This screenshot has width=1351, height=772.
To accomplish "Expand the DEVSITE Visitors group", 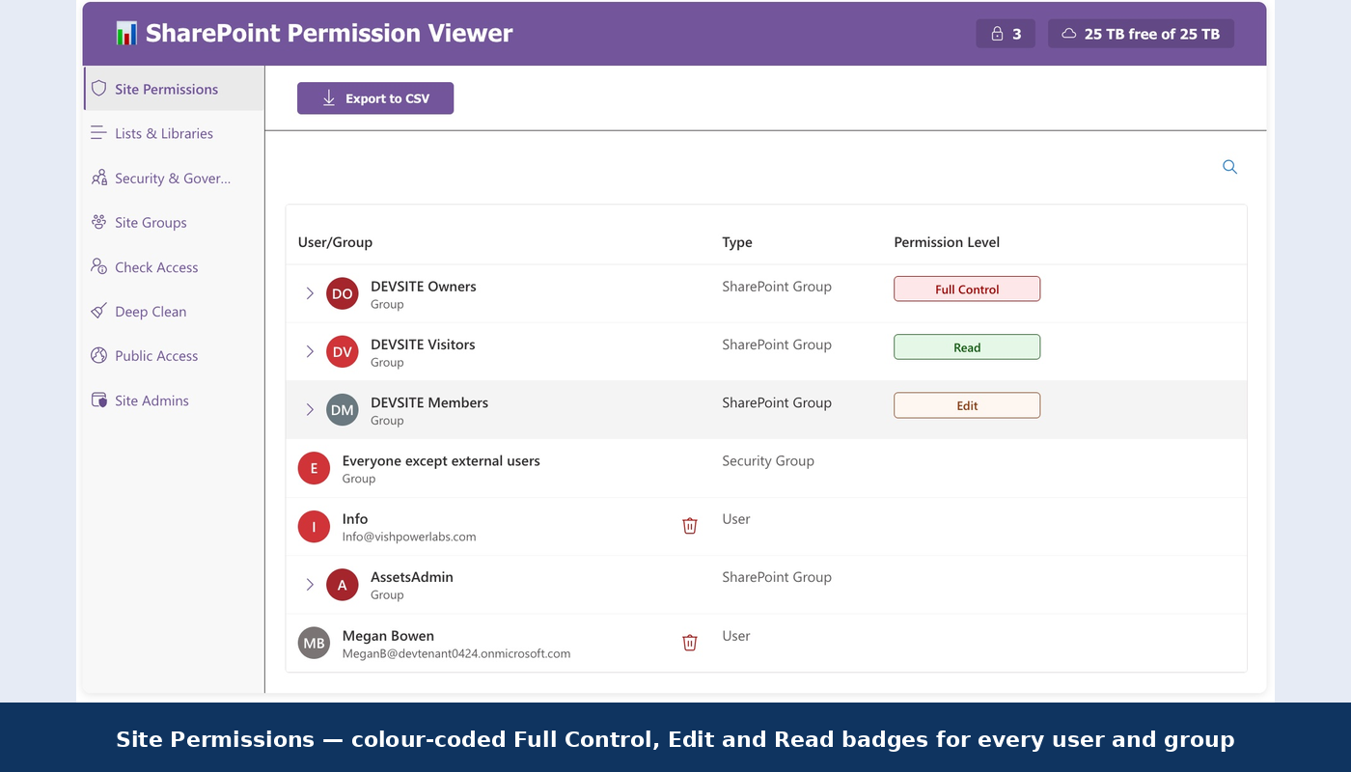I will [310, 351].
